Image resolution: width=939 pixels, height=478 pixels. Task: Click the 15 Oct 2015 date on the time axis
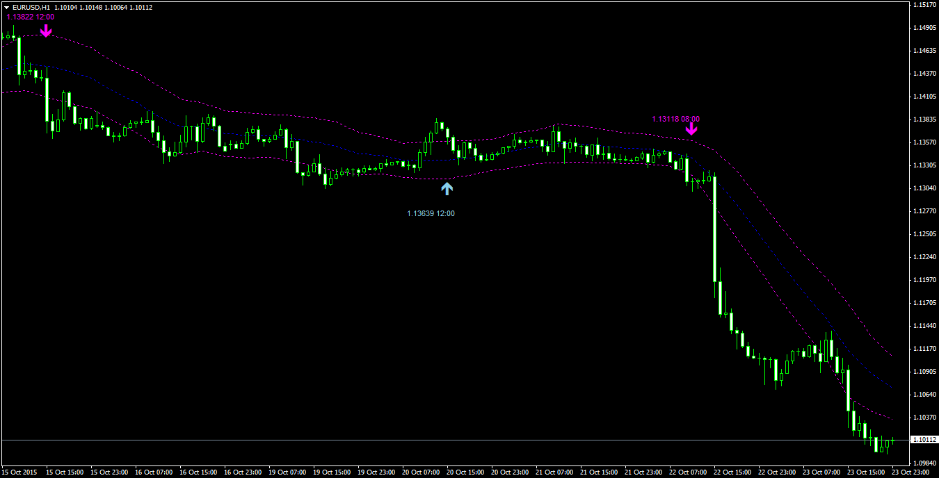19,472
